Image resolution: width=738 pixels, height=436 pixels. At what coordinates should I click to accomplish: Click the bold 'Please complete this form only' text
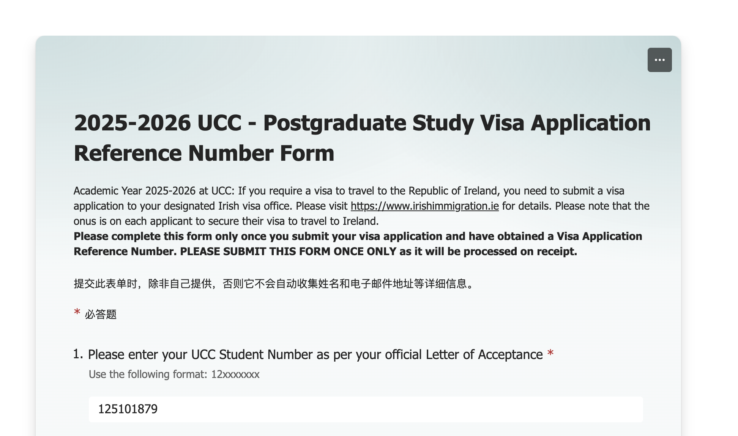(x=159, y=236)
